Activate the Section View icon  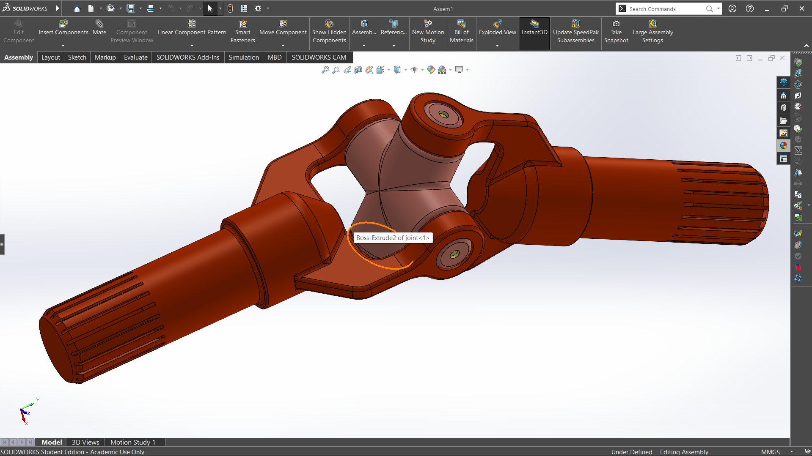[x=358, y=70]
